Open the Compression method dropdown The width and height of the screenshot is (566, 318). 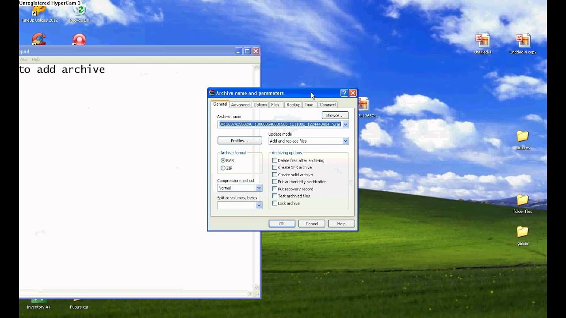coord(259,188)
